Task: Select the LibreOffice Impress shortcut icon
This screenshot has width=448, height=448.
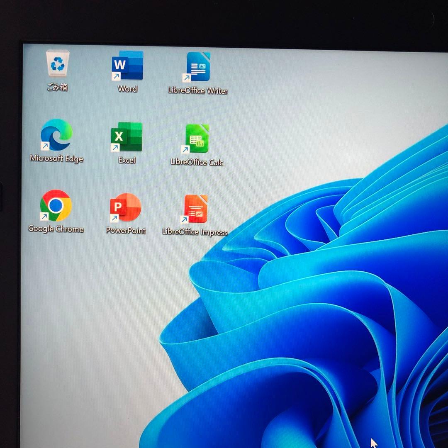Action: click(194, 209)
